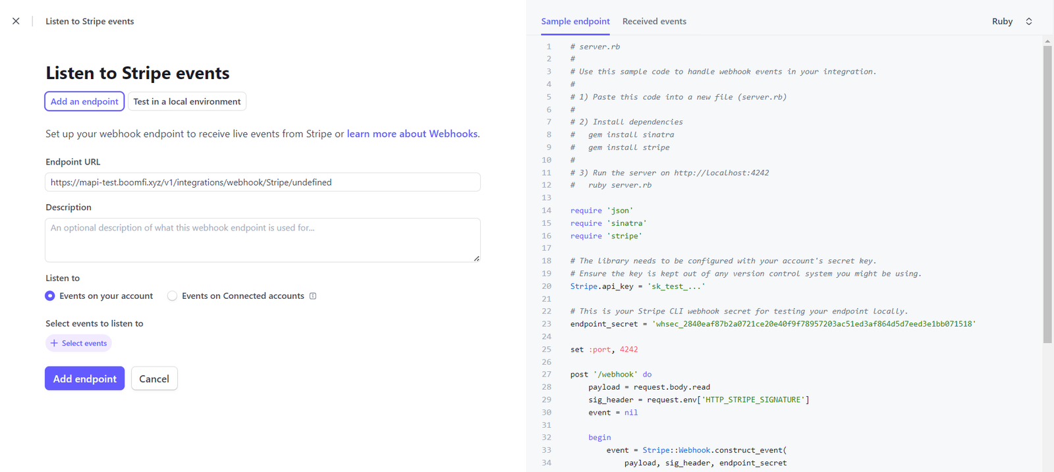Click the Stripe::Webhook.construct_event line
1054x472 pixels.
[x=697, y=450]
